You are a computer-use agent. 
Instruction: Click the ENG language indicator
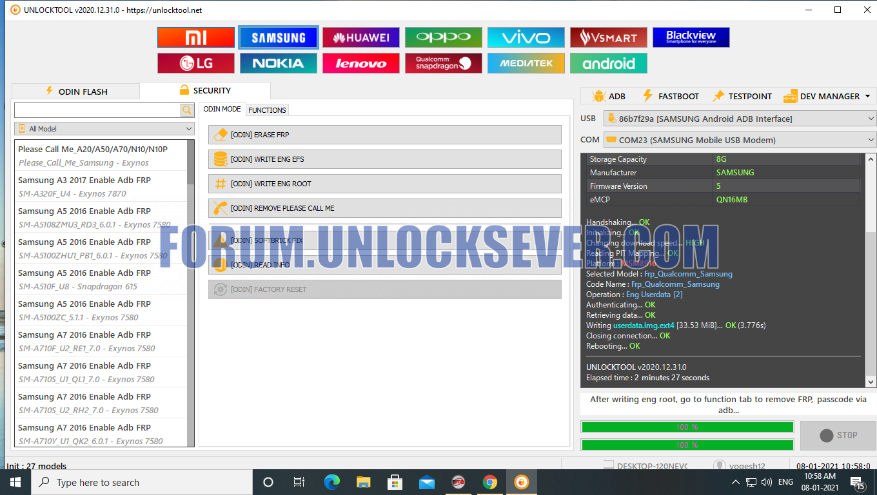(785, 482)
